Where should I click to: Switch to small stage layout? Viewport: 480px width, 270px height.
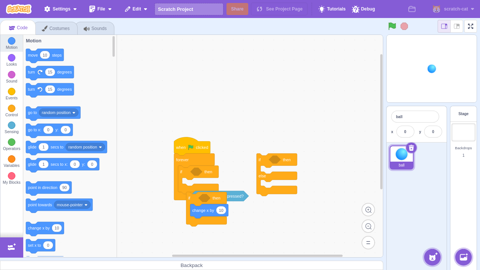point(444,26)
